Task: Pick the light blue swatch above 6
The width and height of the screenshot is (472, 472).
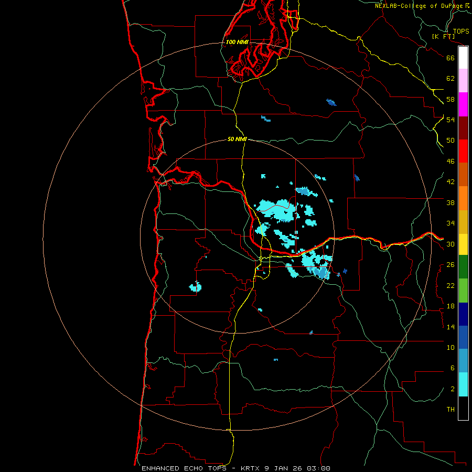Action: [463, 360]
